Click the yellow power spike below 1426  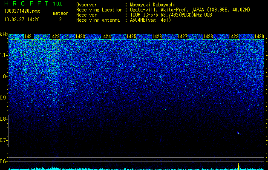click(160, 166)
